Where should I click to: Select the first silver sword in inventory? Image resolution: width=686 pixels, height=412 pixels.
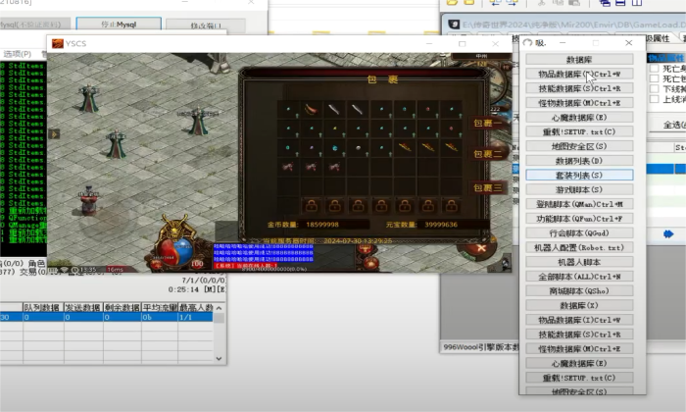(x=333, y=109)
